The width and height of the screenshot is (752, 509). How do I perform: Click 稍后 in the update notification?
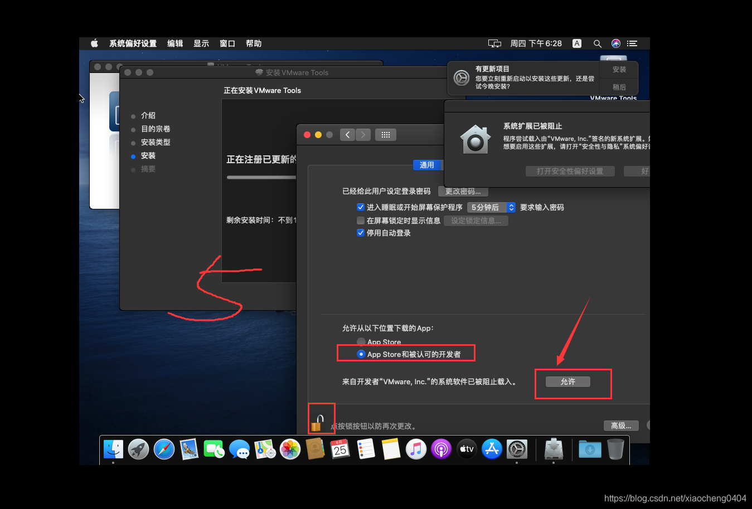coord(619,87)
